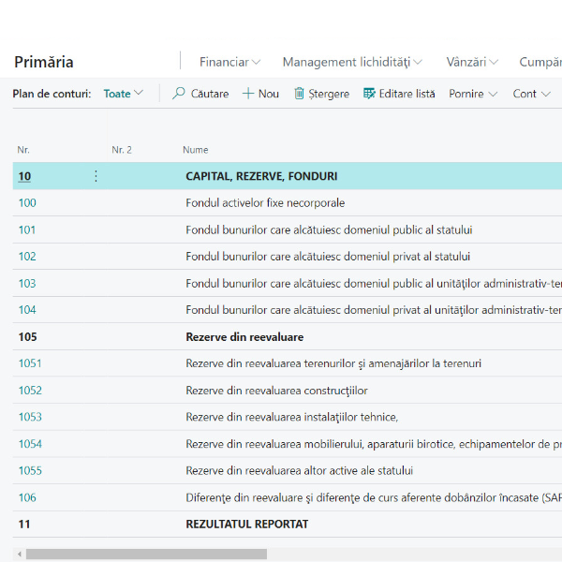The image size is (562, 562).
Task: Click the chevron next to Vânzări
Action: pos(494,63)
